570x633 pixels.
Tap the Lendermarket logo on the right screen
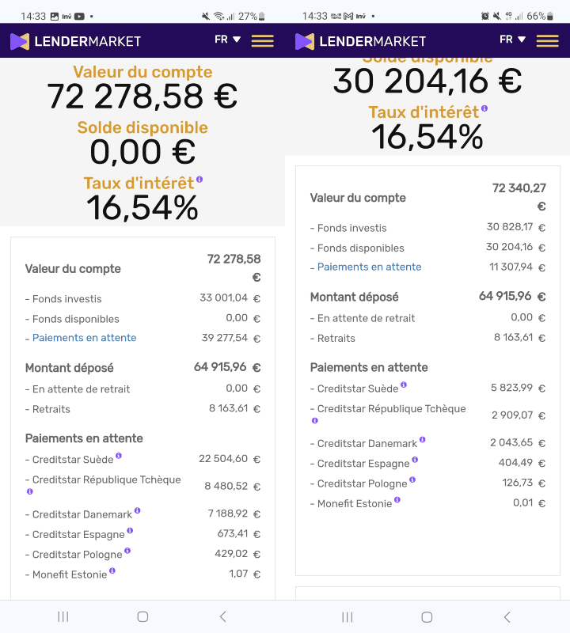[360, 41]
